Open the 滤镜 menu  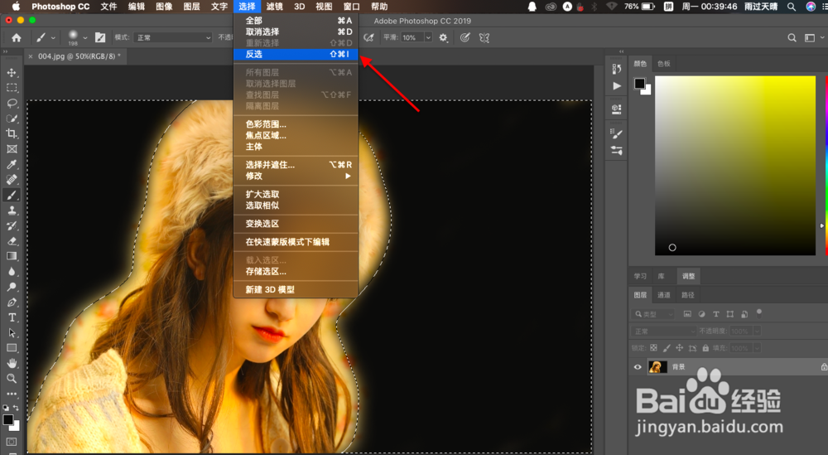coord(275,7)
